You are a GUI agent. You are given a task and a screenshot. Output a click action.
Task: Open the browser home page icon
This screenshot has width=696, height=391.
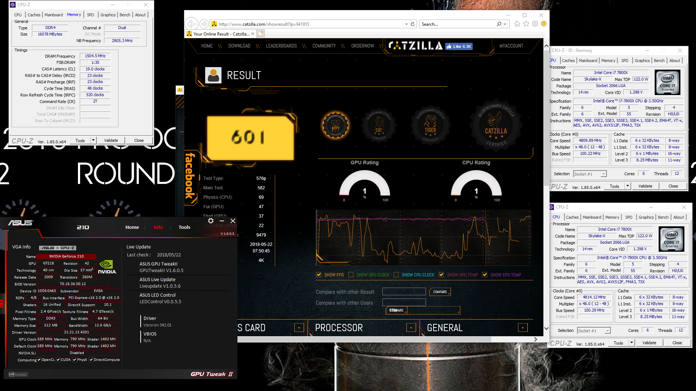(x=517, y=24)
